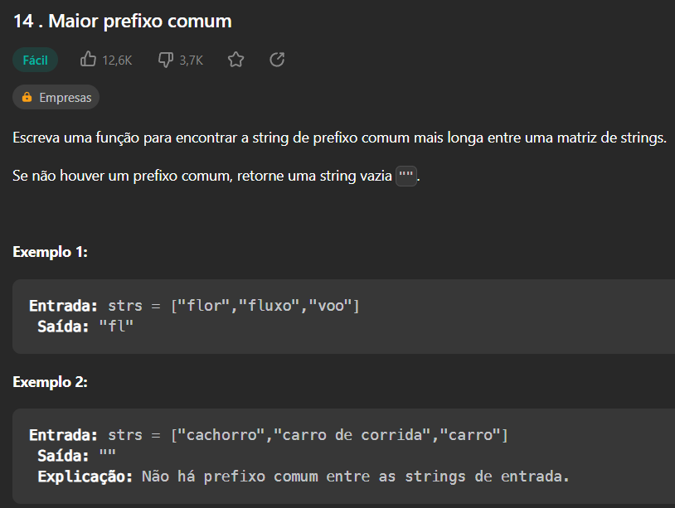Click the sentence starting "Se não houver"

205,177
